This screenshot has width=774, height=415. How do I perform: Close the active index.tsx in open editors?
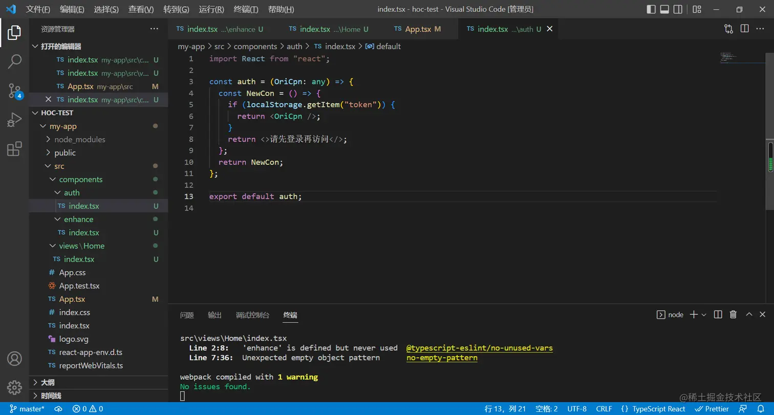(x=49, y=99)
